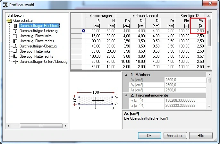Click the T-shaped Durchlaufträger-Unterzug icon
Viewport: 220px width, 144px height.
[15, 31]
